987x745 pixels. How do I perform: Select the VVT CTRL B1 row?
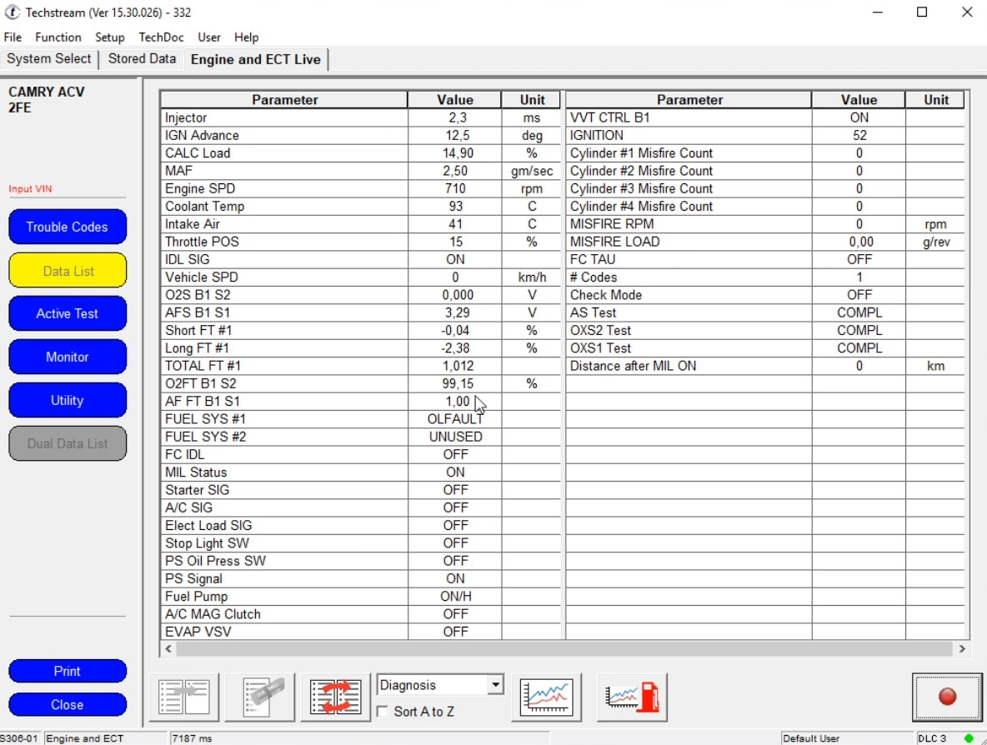pos(764,117)
